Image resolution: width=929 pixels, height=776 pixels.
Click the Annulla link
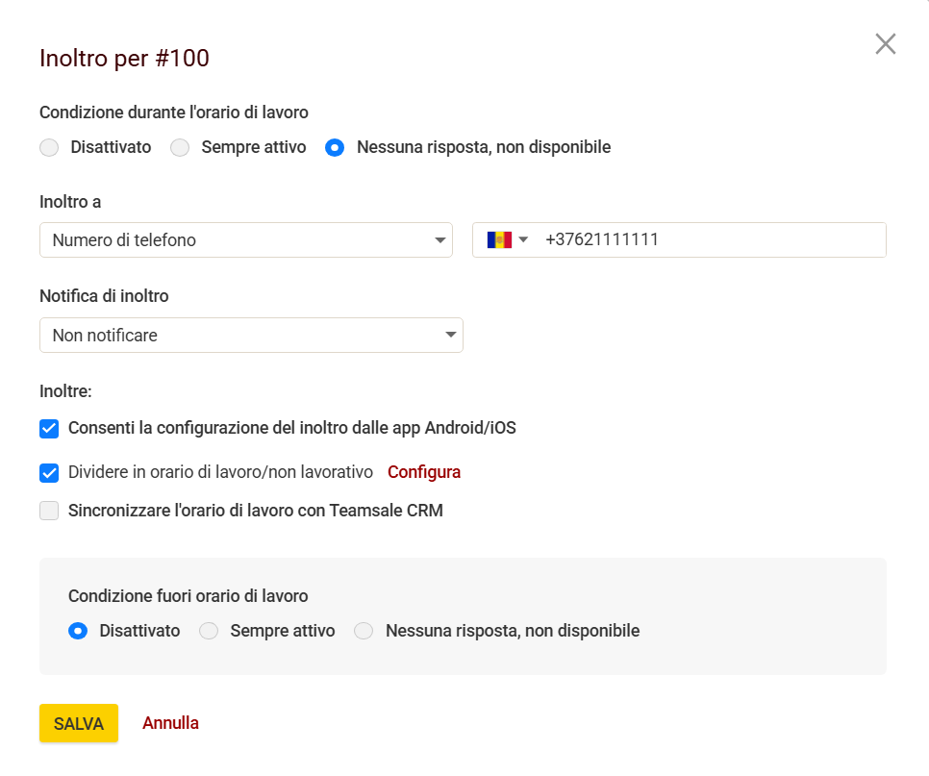coord(170,723)
